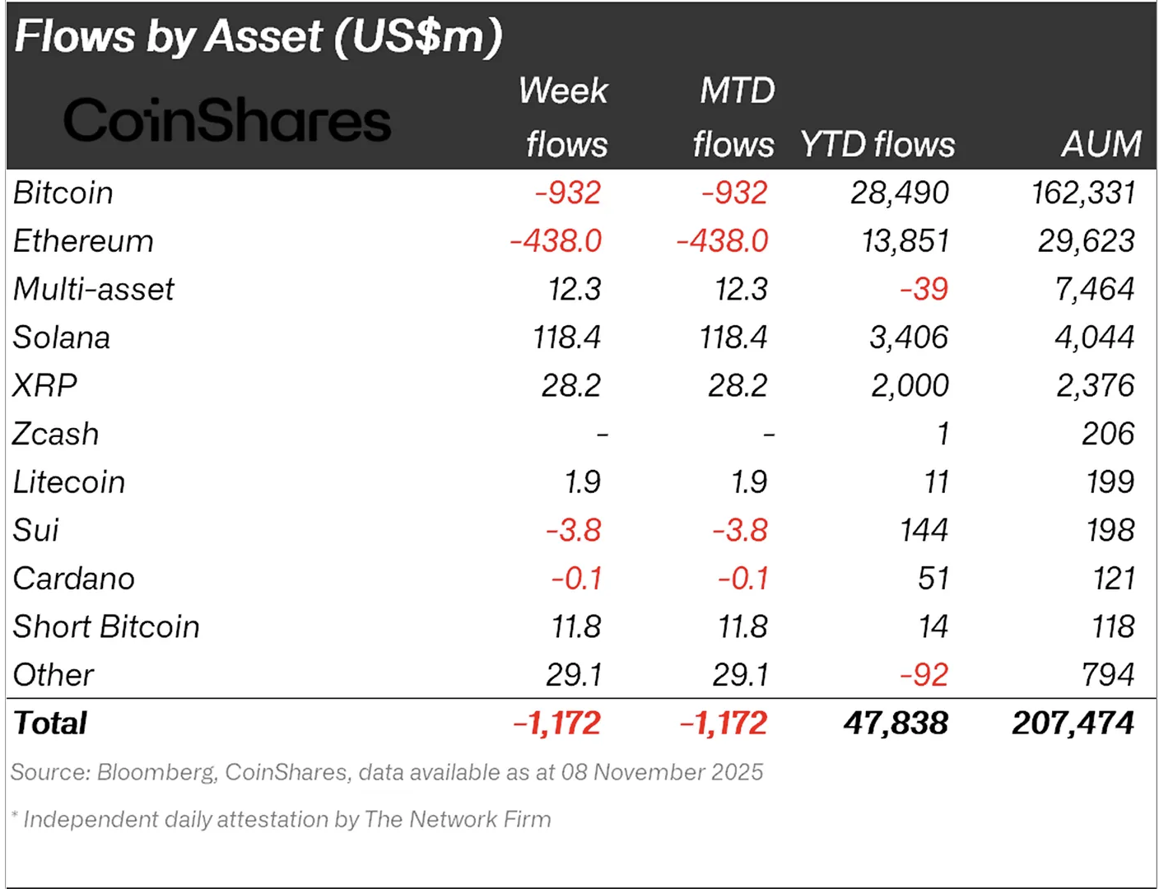The height and width of the screenshot is (889, 1159).
Task: Click the Flows by Asset title
Action: click(258, 36)
